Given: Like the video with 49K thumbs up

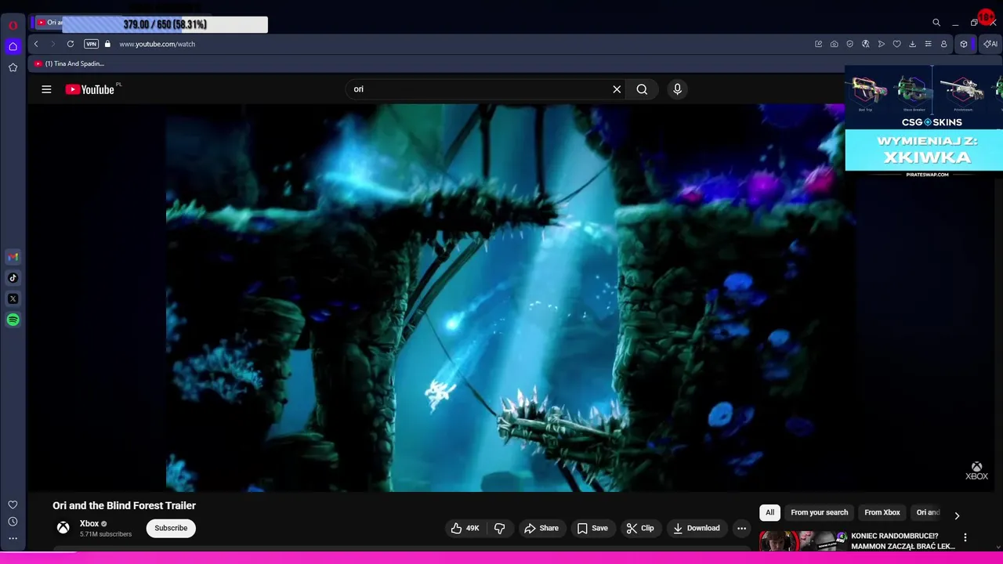Looking at the screenshot, I should coord(465,528).
